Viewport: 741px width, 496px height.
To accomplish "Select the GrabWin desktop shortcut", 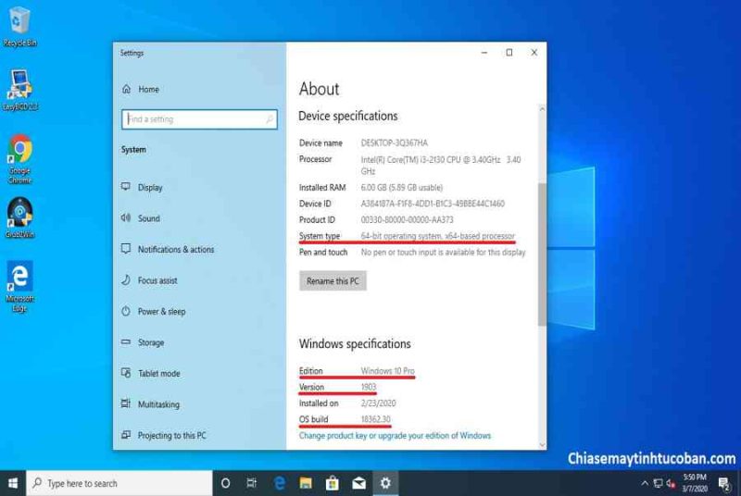I will [19, 217].
